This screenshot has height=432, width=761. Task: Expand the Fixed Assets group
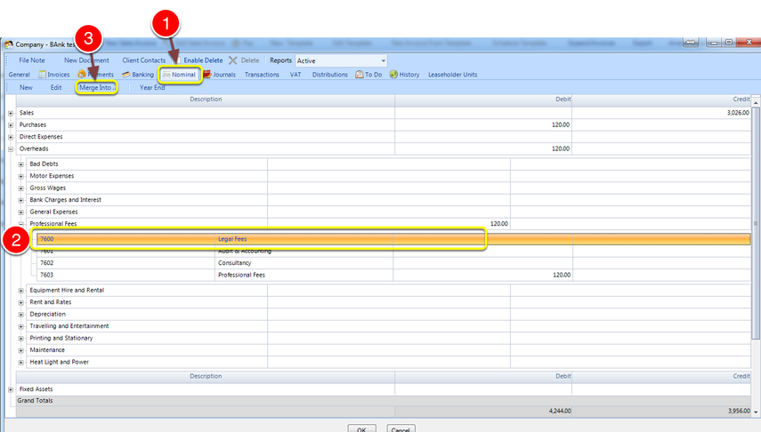[11, 389]
